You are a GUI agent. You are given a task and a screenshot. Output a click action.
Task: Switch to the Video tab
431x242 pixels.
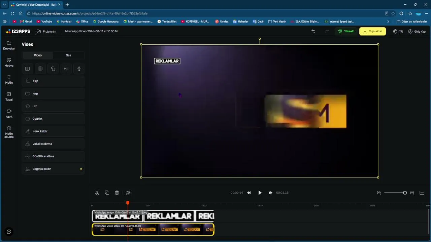38,55
